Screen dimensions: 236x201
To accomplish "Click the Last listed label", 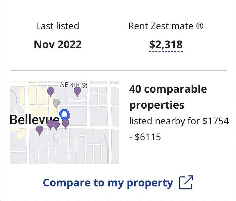I will point(58,26).
